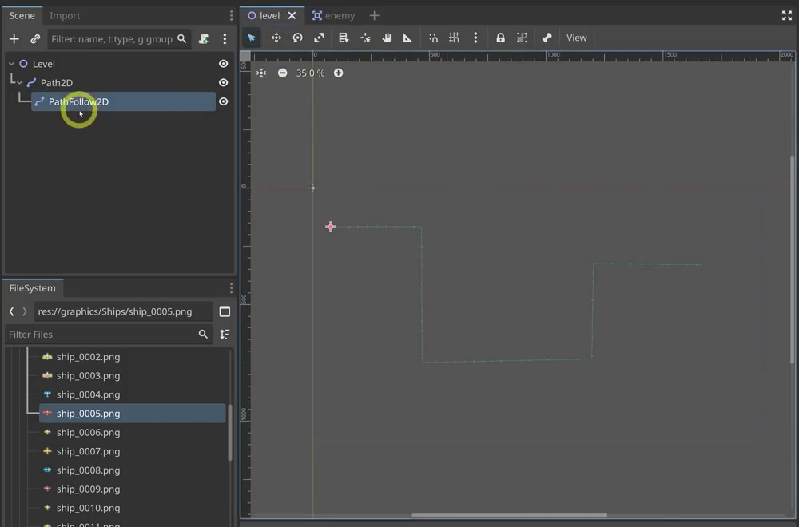Select ship_0002.png in FileSystem
This screenshot has height=527, width=799.
pyautogui.click(x=88, y=357)
